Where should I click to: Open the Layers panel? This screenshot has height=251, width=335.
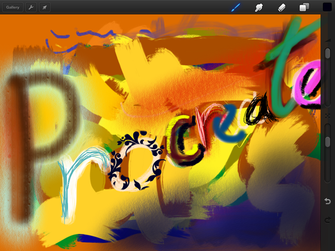coord(304,7)
